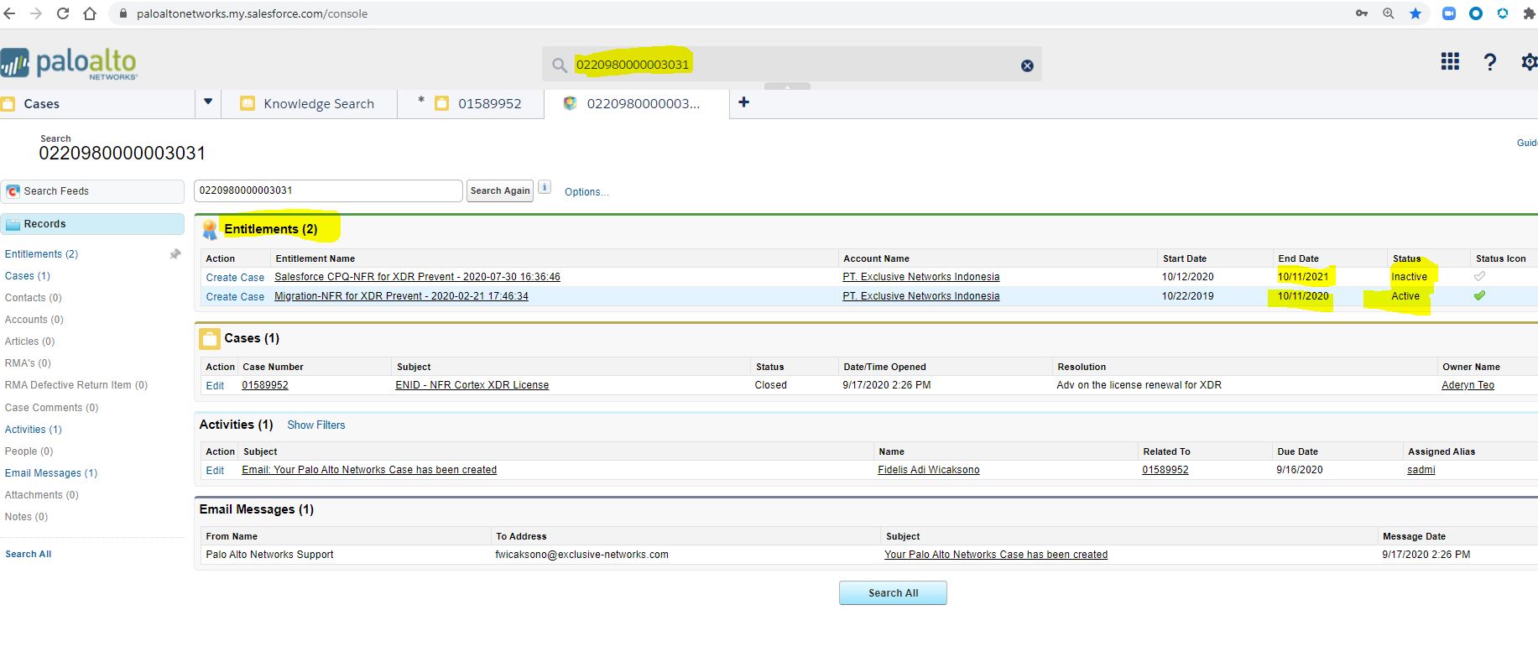This screenshot has height=652, width=1538.
Task: Select Records in the sidebar
Action: [92, 224]
